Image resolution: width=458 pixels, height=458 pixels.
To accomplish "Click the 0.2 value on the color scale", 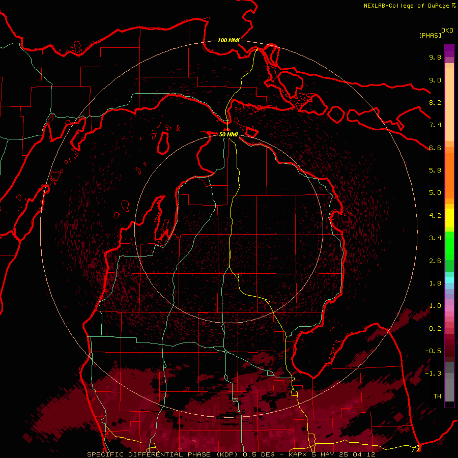I will click(435, 329).
